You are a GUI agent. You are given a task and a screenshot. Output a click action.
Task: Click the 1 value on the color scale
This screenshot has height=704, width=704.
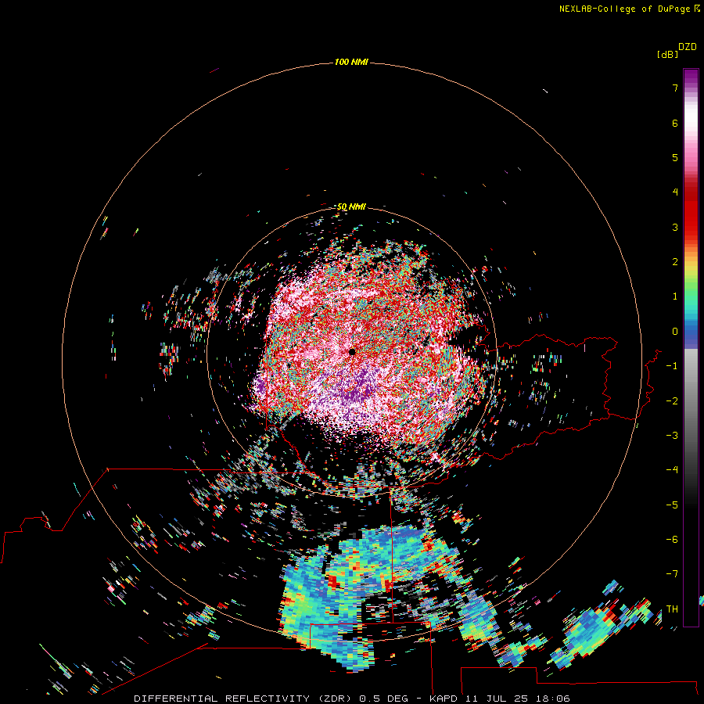pyautogui.click(x=675, y=296)
